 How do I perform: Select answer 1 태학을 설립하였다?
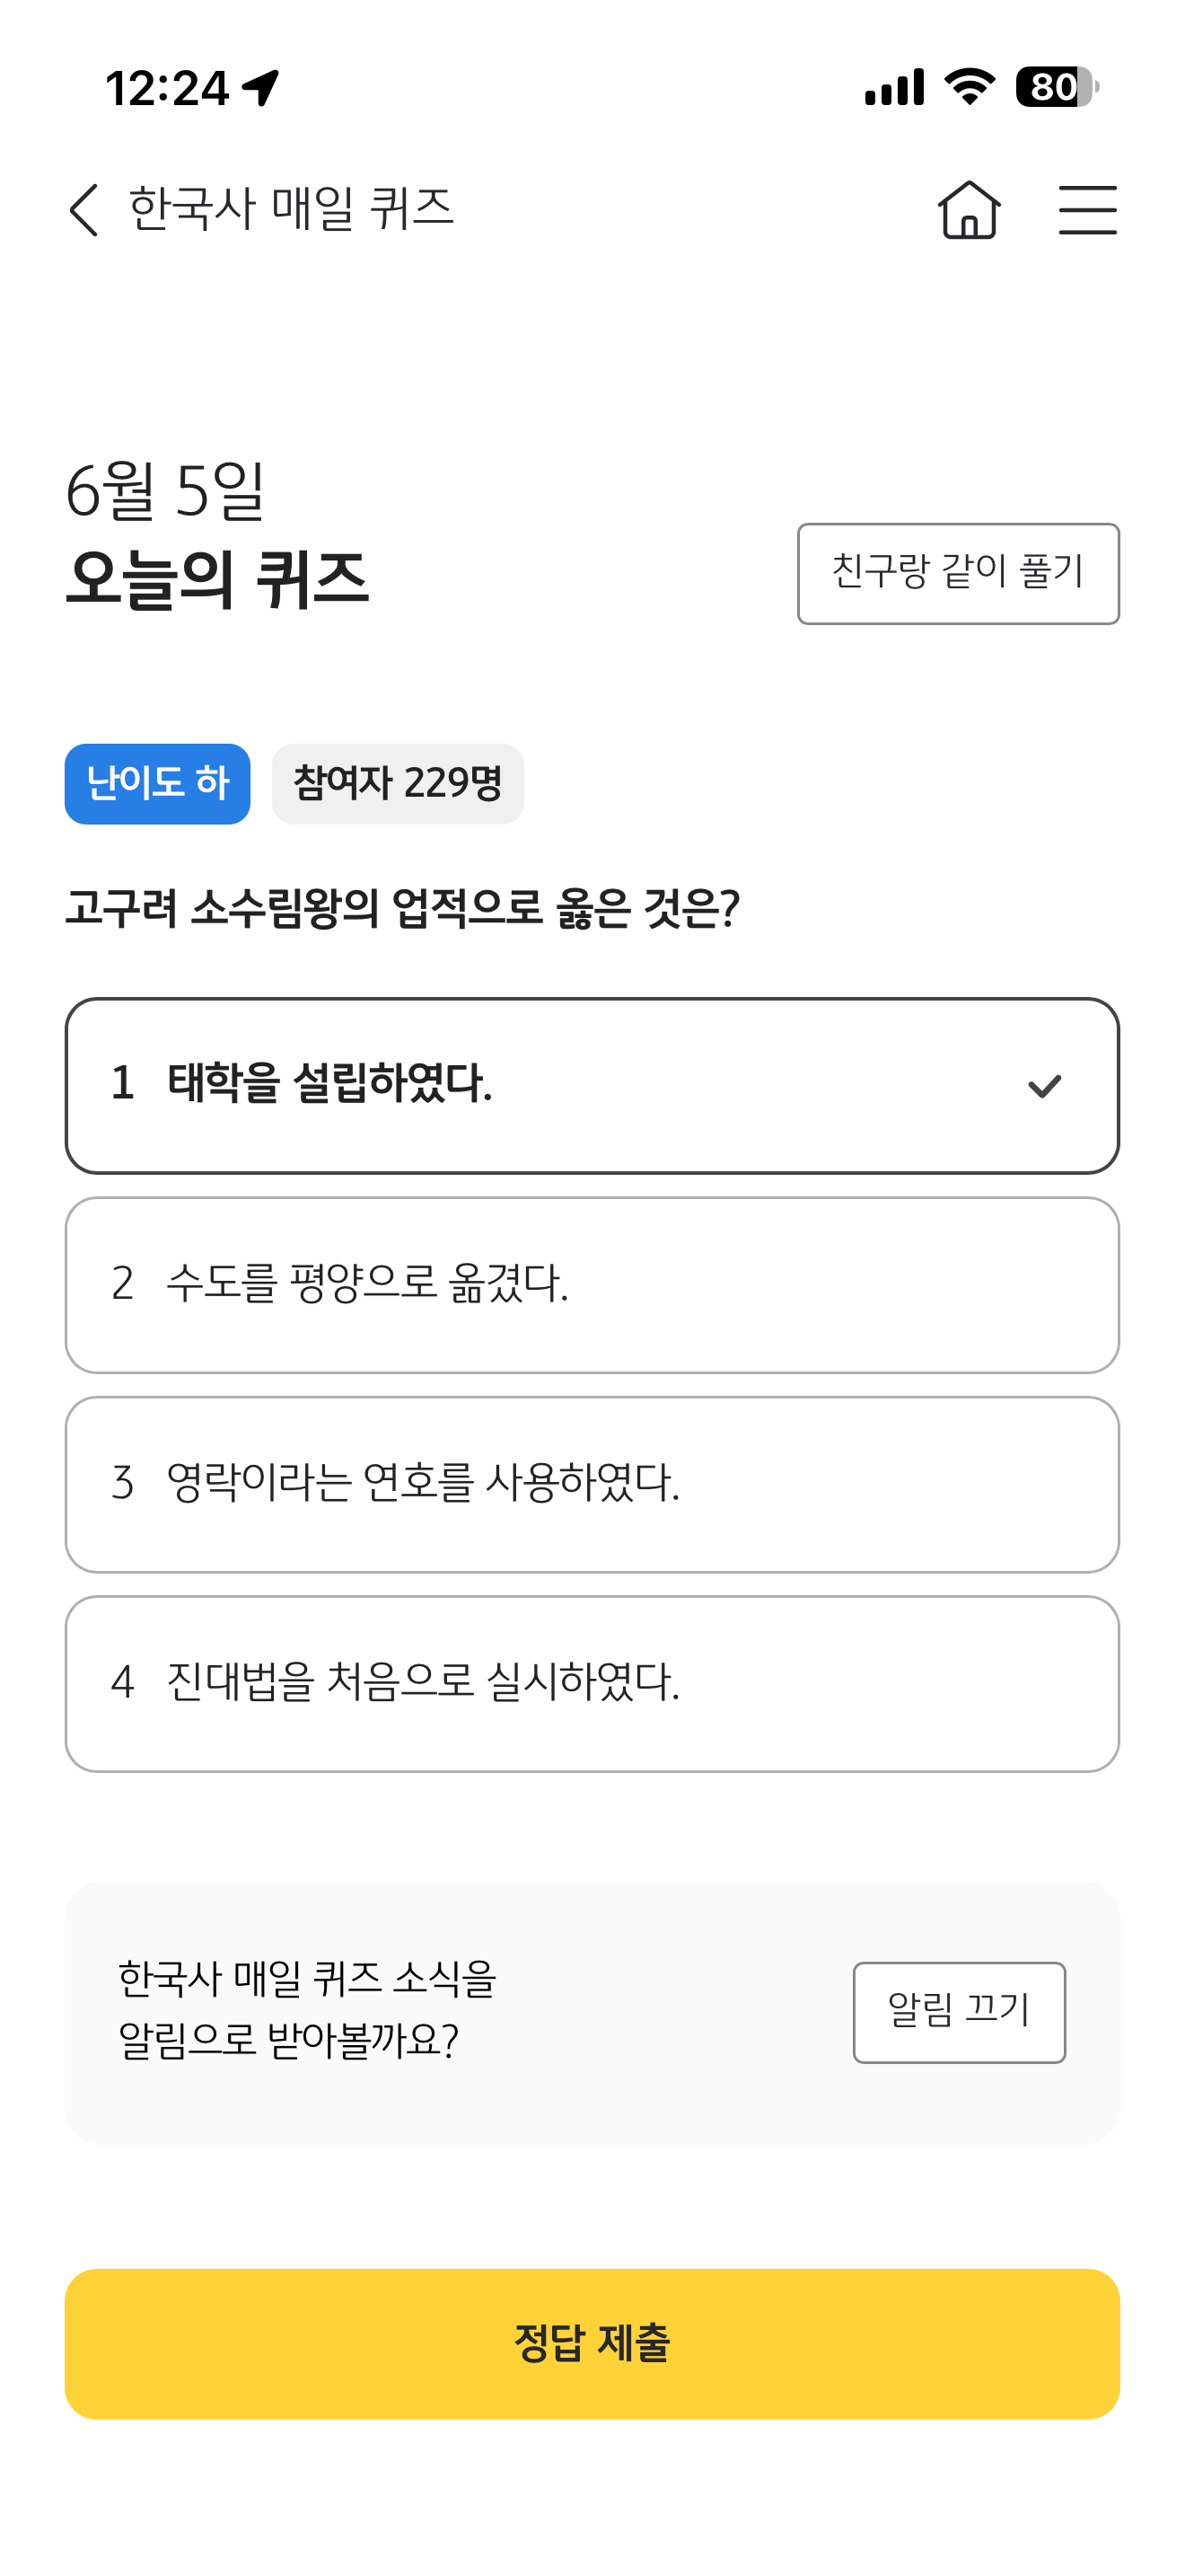(592, 1086)
